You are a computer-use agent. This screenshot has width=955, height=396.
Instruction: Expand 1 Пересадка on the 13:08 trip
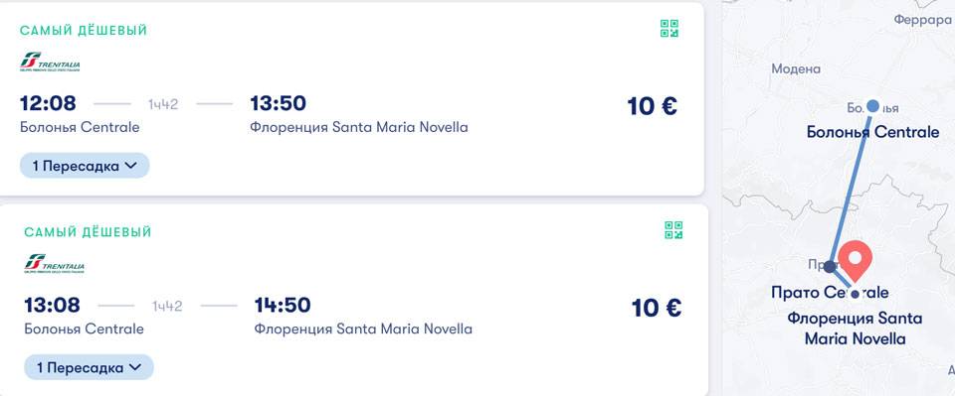pyautogui.click(x=89, y=367)
